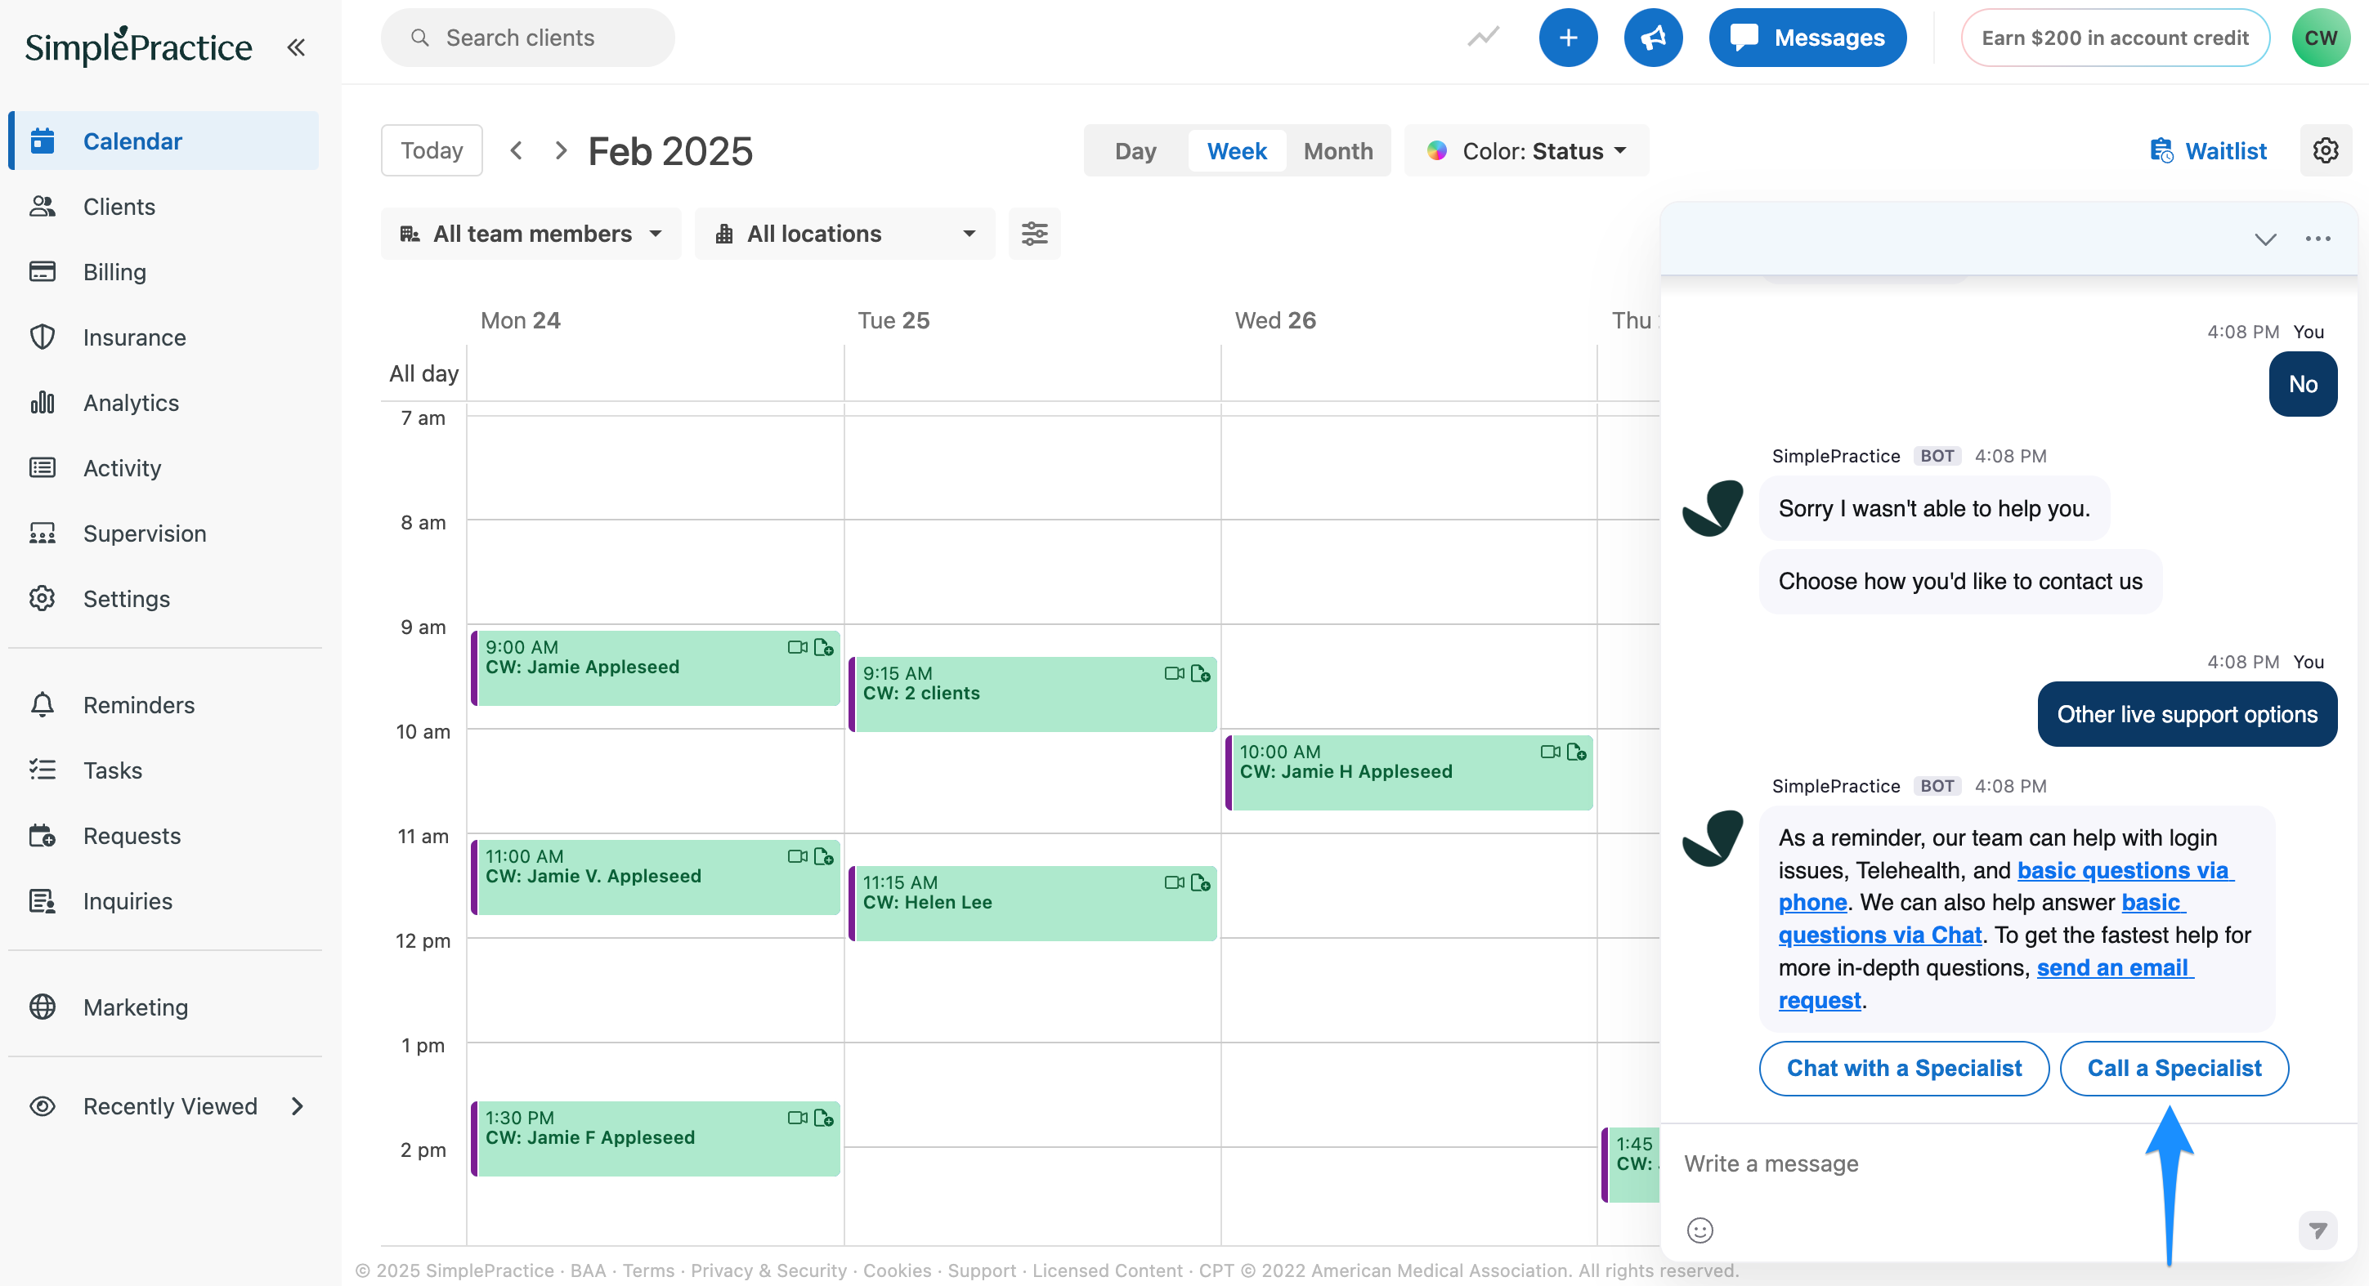The width and height of the screenshot is (2369, 1286).
Task: Open All locations dropdown
Action: click(x=844, y=234)
